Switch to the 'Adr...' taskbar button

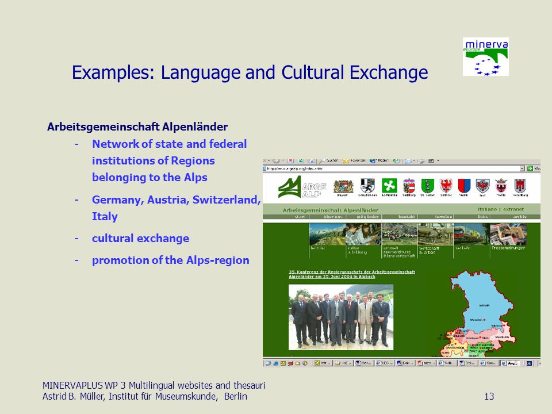[x=323, y=363]
